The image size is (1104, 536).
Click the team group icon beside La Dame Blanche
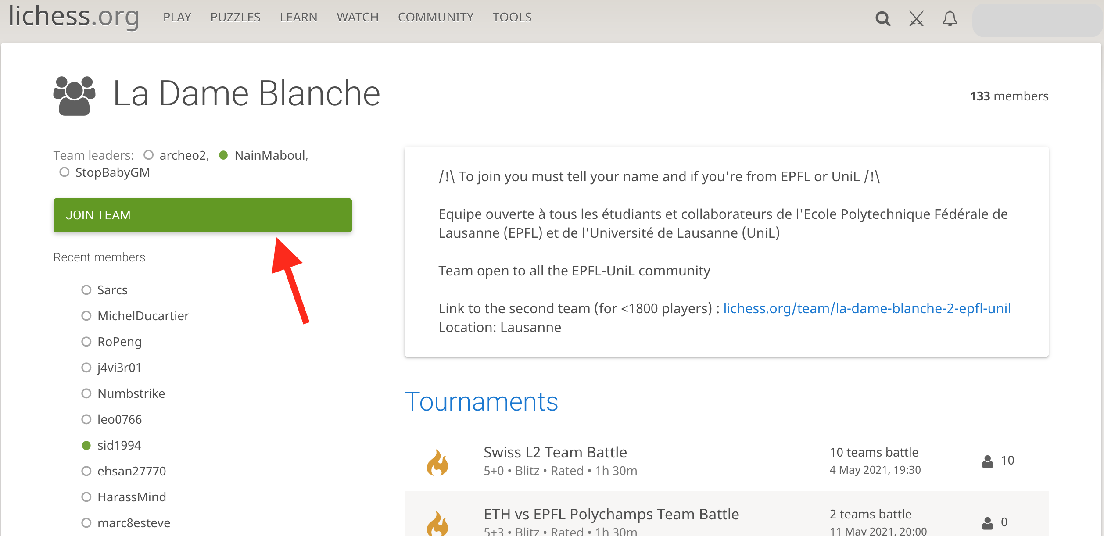(74, 96)
